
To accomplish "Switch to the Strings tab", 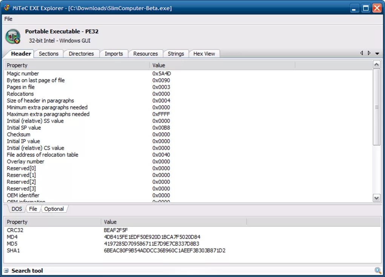I will tap(176, 54).
